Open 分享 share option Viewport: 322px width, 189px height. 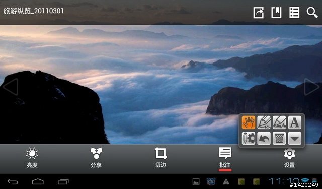tap(96, 158)
